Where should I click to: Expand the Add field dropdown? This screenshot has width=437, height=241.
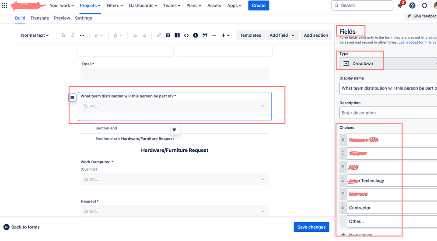point(282,35)
